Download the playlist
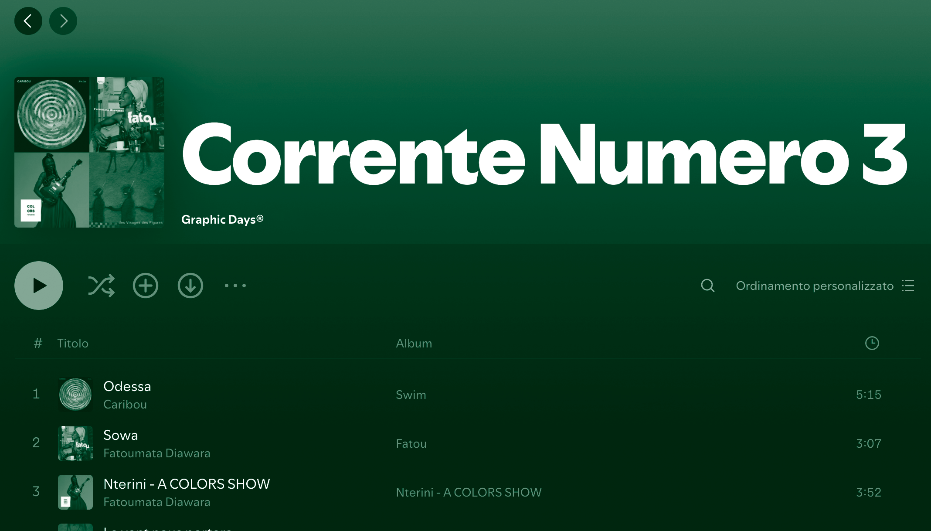This screenshot has height=531, width=931. [190, 286]
